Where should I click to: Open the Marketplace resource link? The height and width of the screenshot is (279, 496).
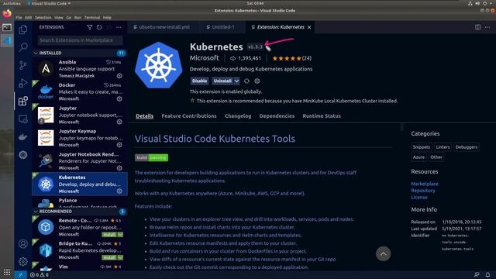tap(425, 184)
